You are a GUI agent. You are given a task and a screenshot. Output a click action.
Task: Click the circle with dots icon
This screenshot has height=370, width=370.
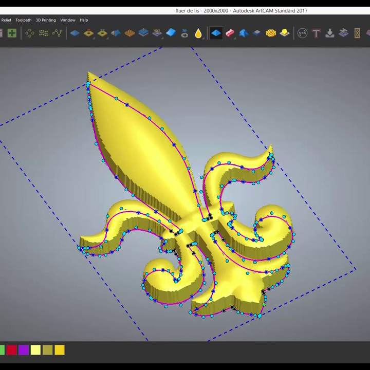coord(303,33)
